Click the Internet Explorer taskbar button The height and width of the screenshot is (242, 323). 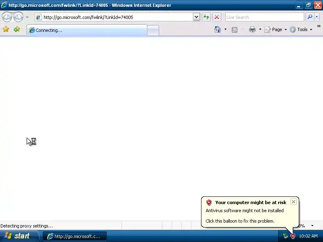point(75,236)
